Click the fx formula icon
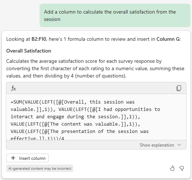Image resolution: width=192 pixels, height=180 pixels. [14, 88]
